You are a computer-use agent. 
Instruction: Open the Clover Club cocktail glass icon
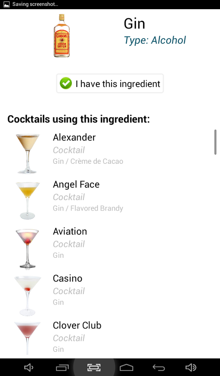pyautogui.click(x=28, y=338)
